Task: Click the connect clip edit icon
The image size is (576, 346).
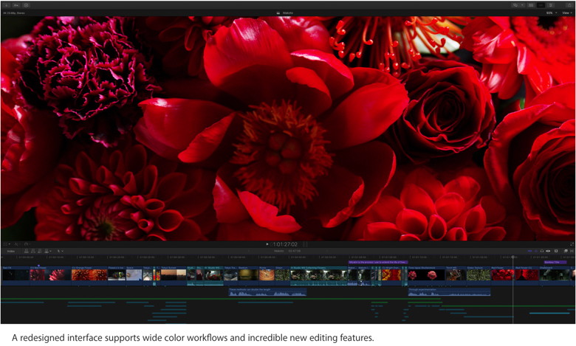Action: point(26,251)
